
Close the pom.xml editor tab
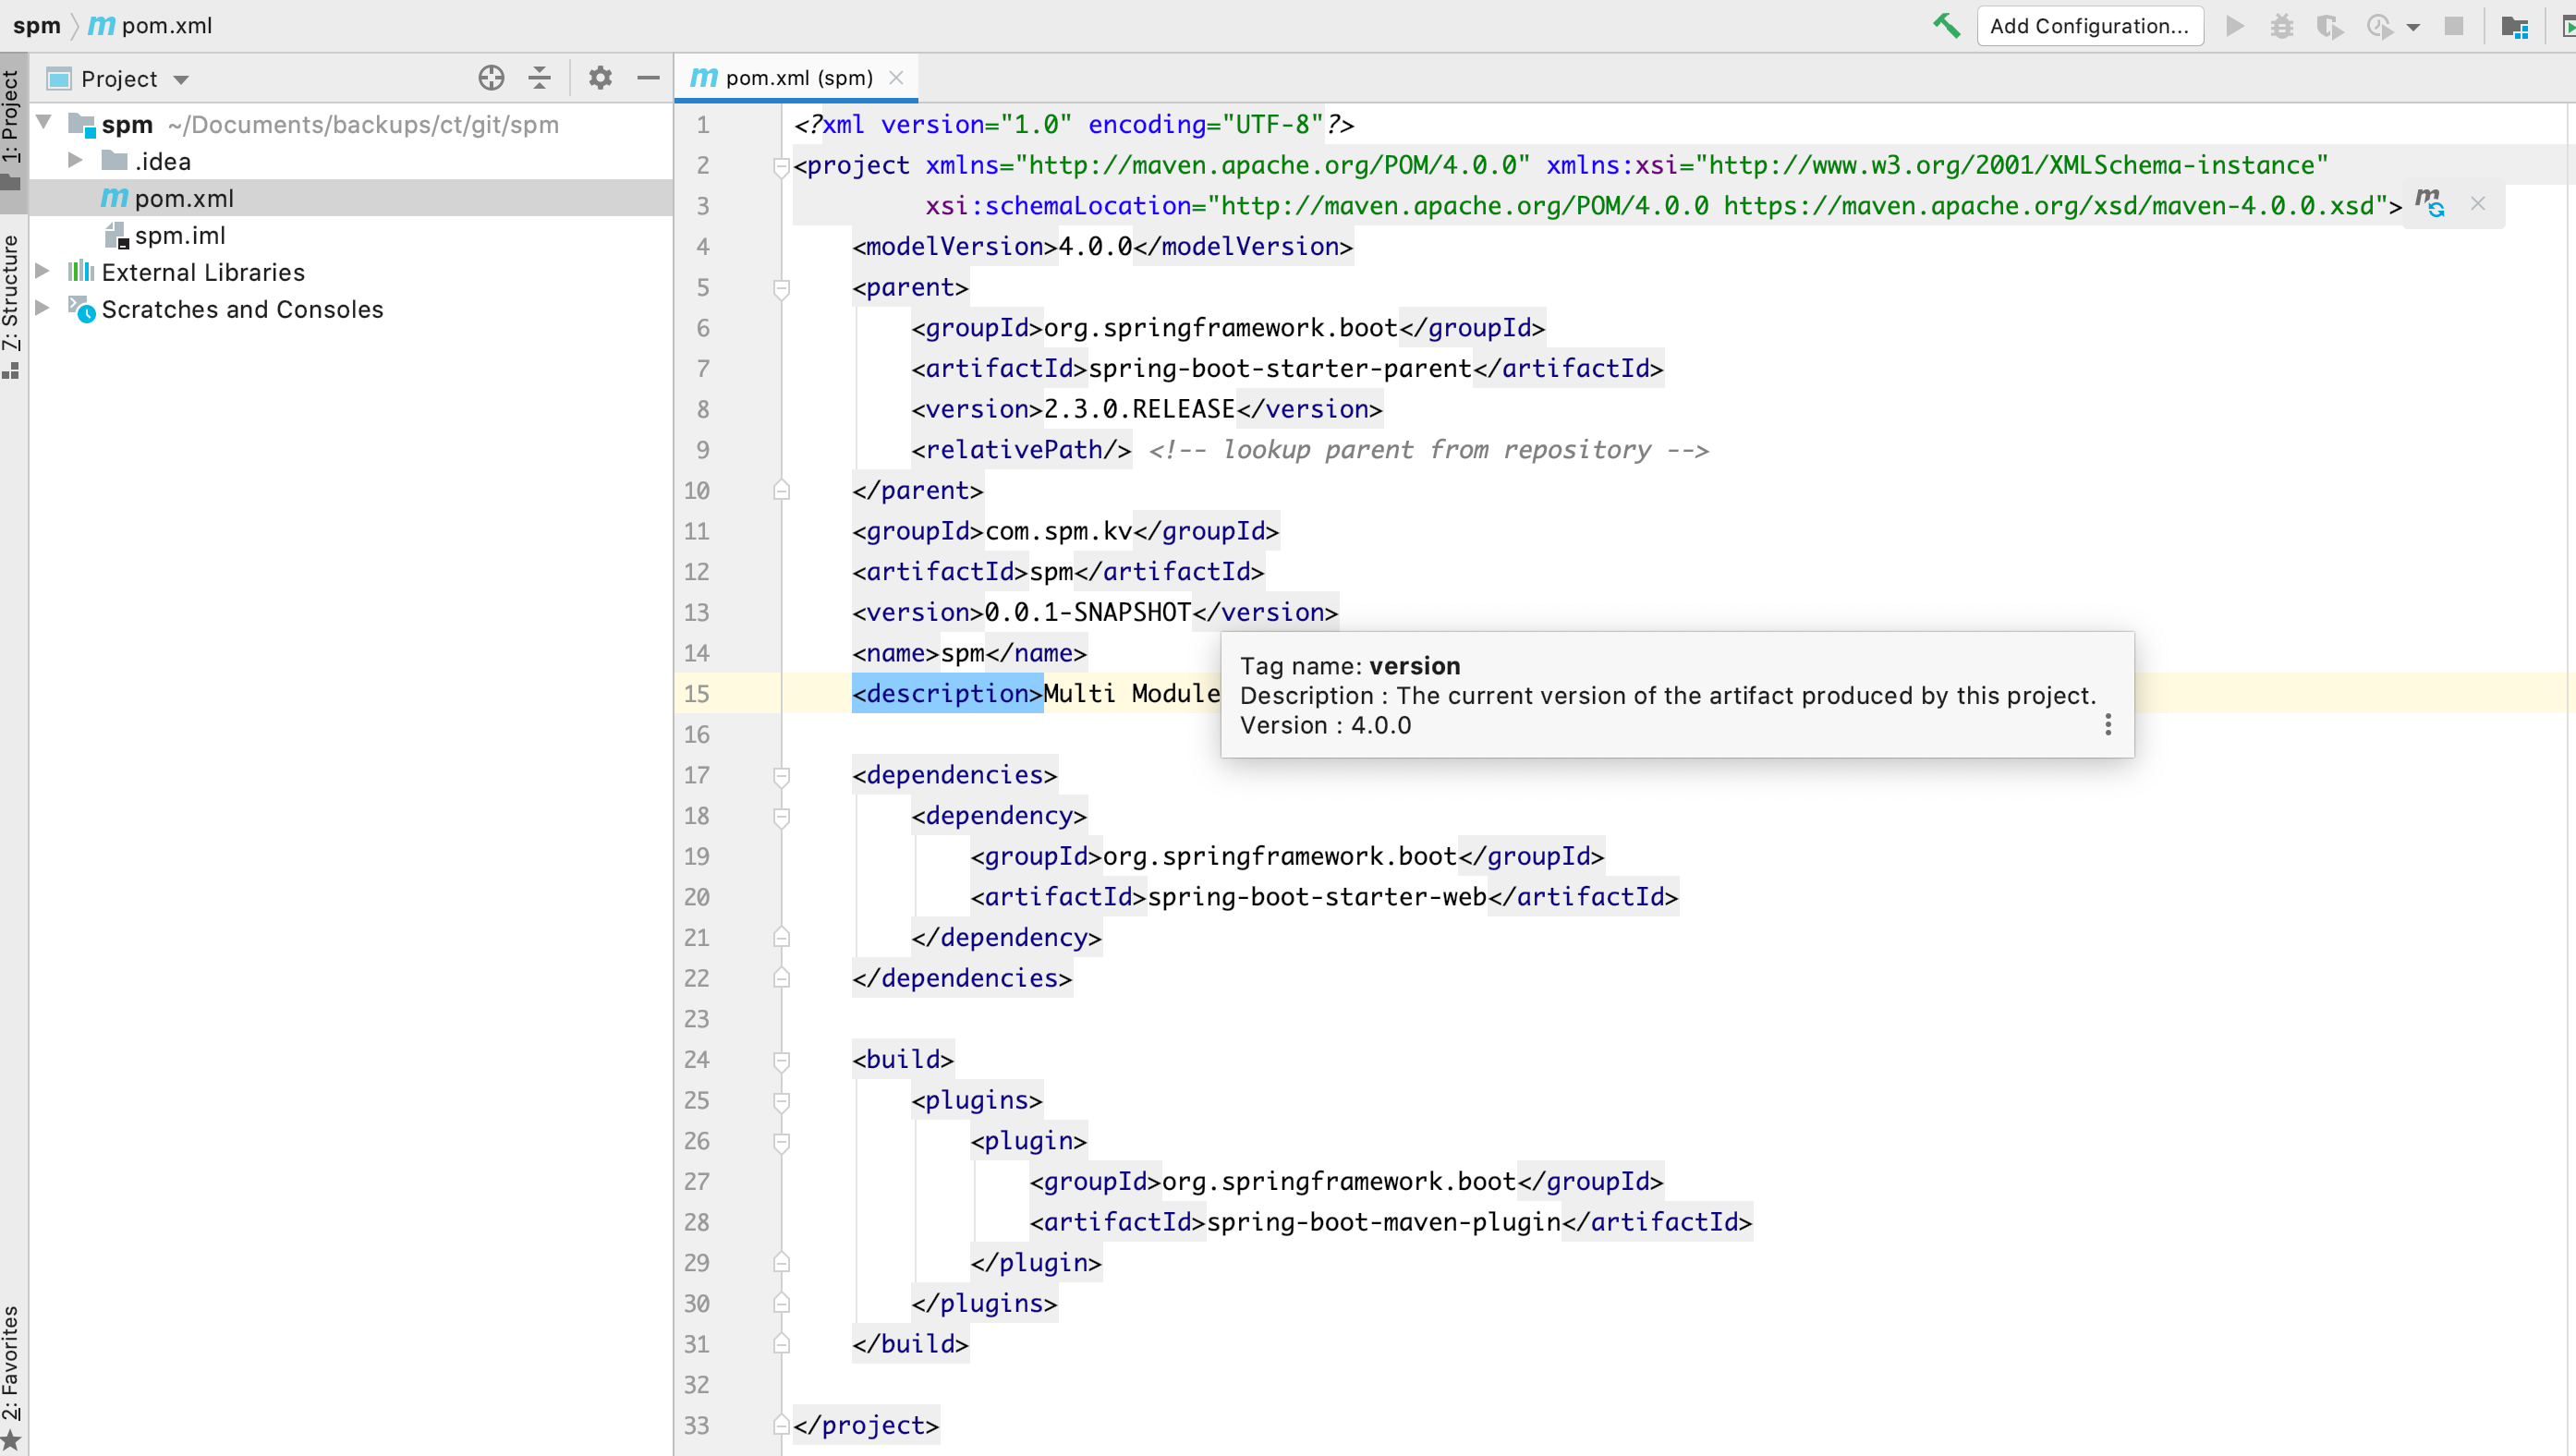point(896,78)
